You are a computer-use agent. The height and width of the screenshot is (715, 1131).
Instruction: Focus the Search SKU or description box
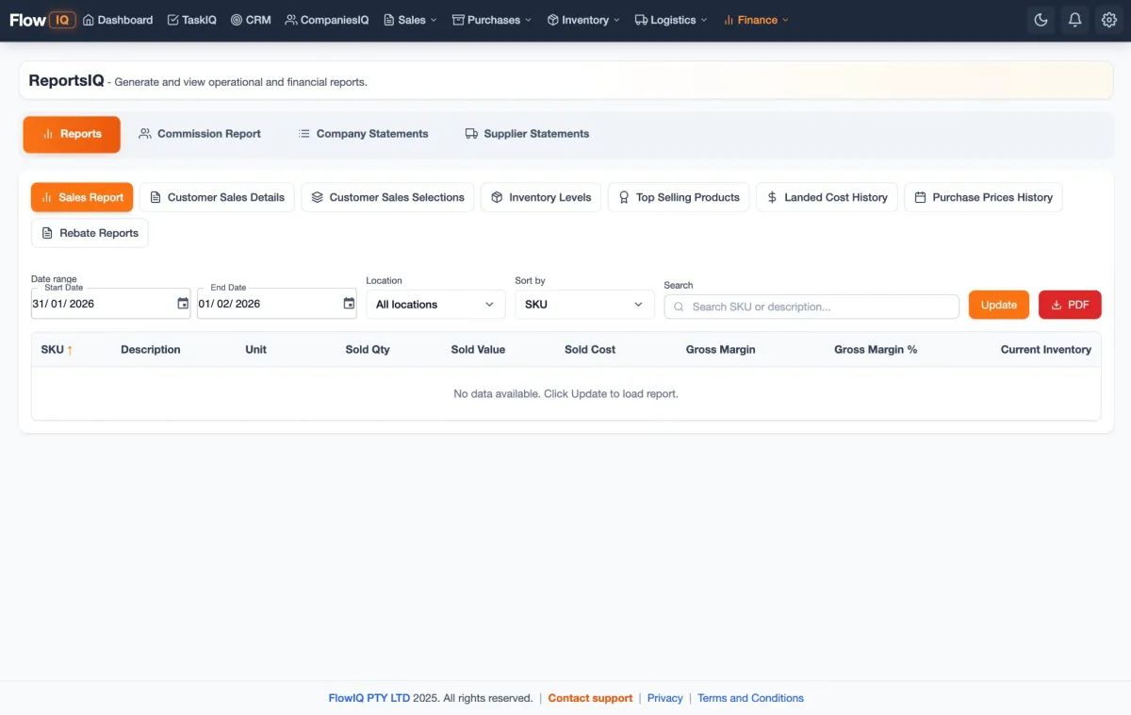(811, 307)
